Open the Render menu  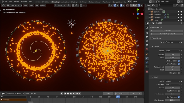pyautogui.click(x=17, y=2)
